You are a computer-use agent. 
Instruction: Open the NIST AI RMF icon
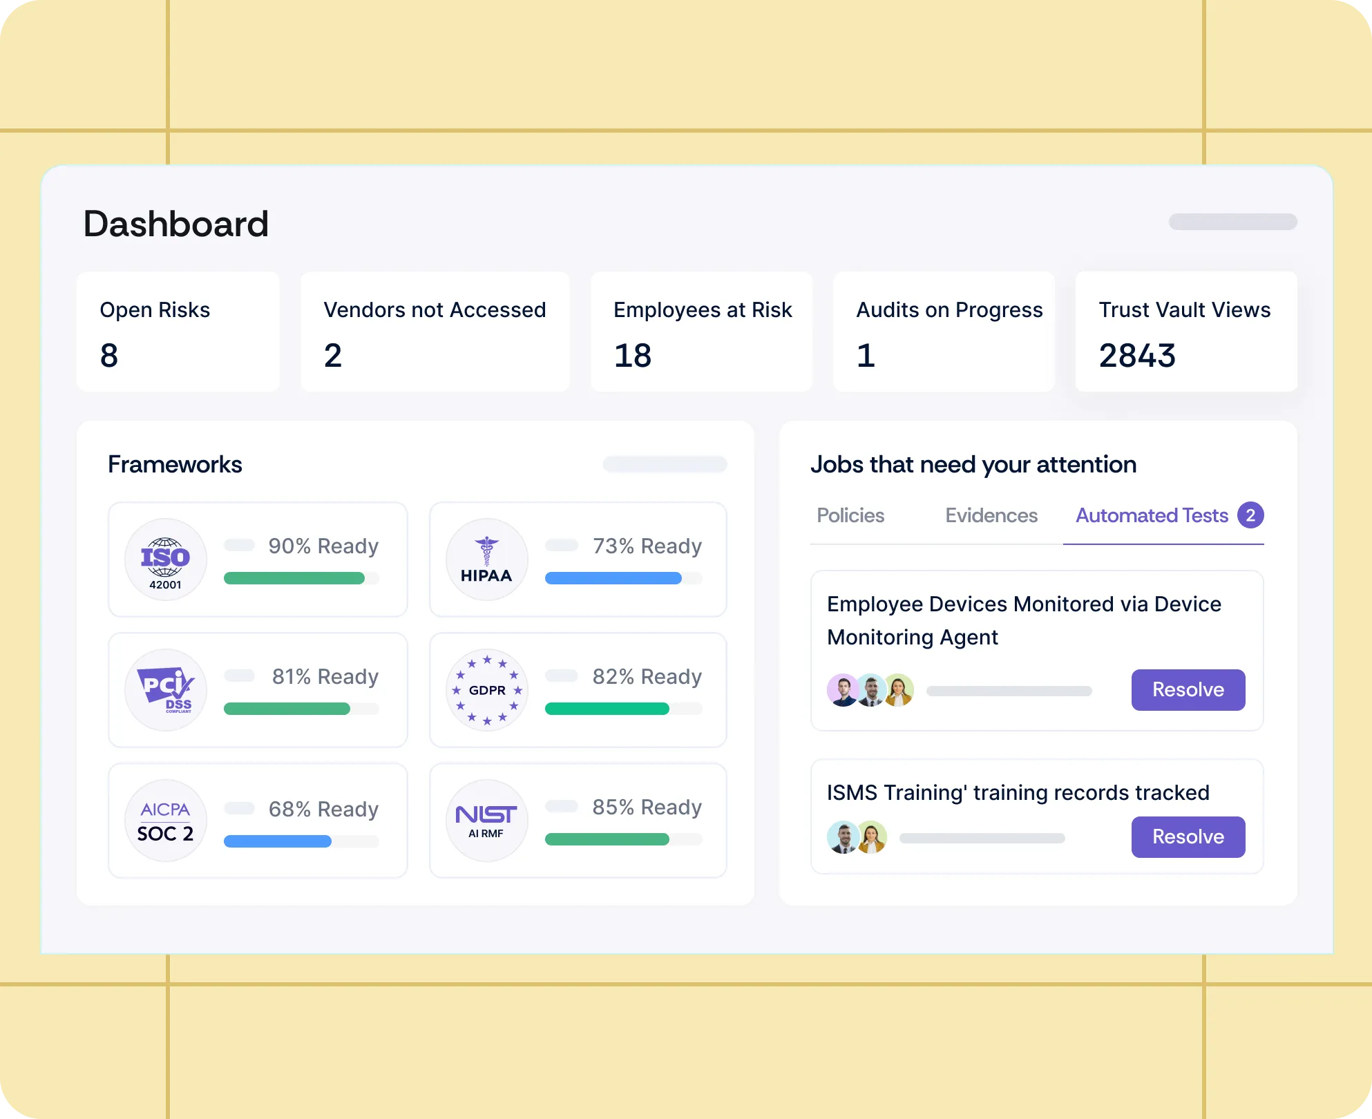[486, 821]
